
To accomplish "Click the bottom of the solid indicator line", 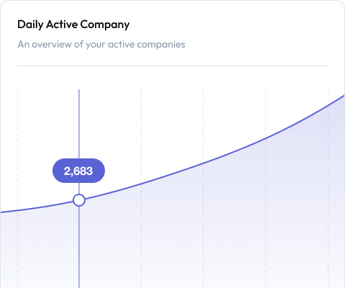I will pyautogui.click(x=79, y=284).
